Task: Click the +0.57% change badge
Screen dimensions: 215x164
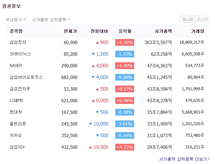Action: [124, 89]
